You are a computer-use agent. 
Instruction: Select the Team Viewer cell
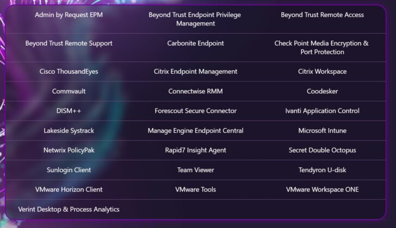(x=195, y=170)
